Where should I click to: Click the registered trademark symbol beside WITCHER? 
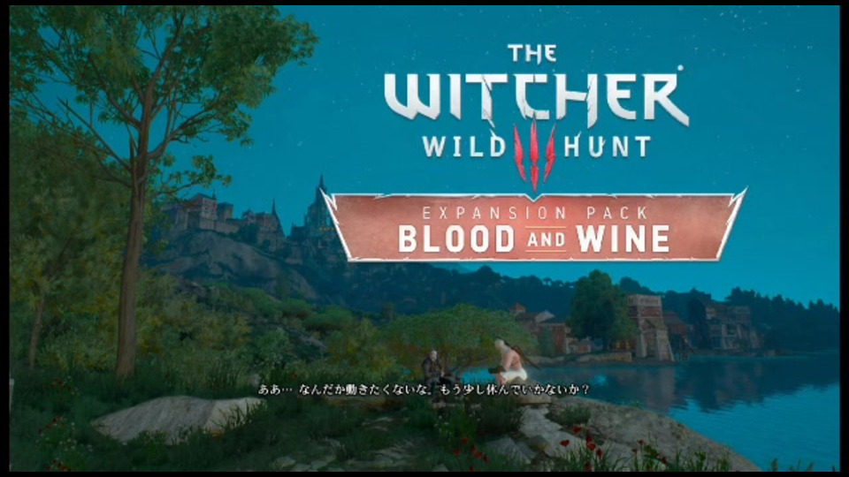click(680, 69)
